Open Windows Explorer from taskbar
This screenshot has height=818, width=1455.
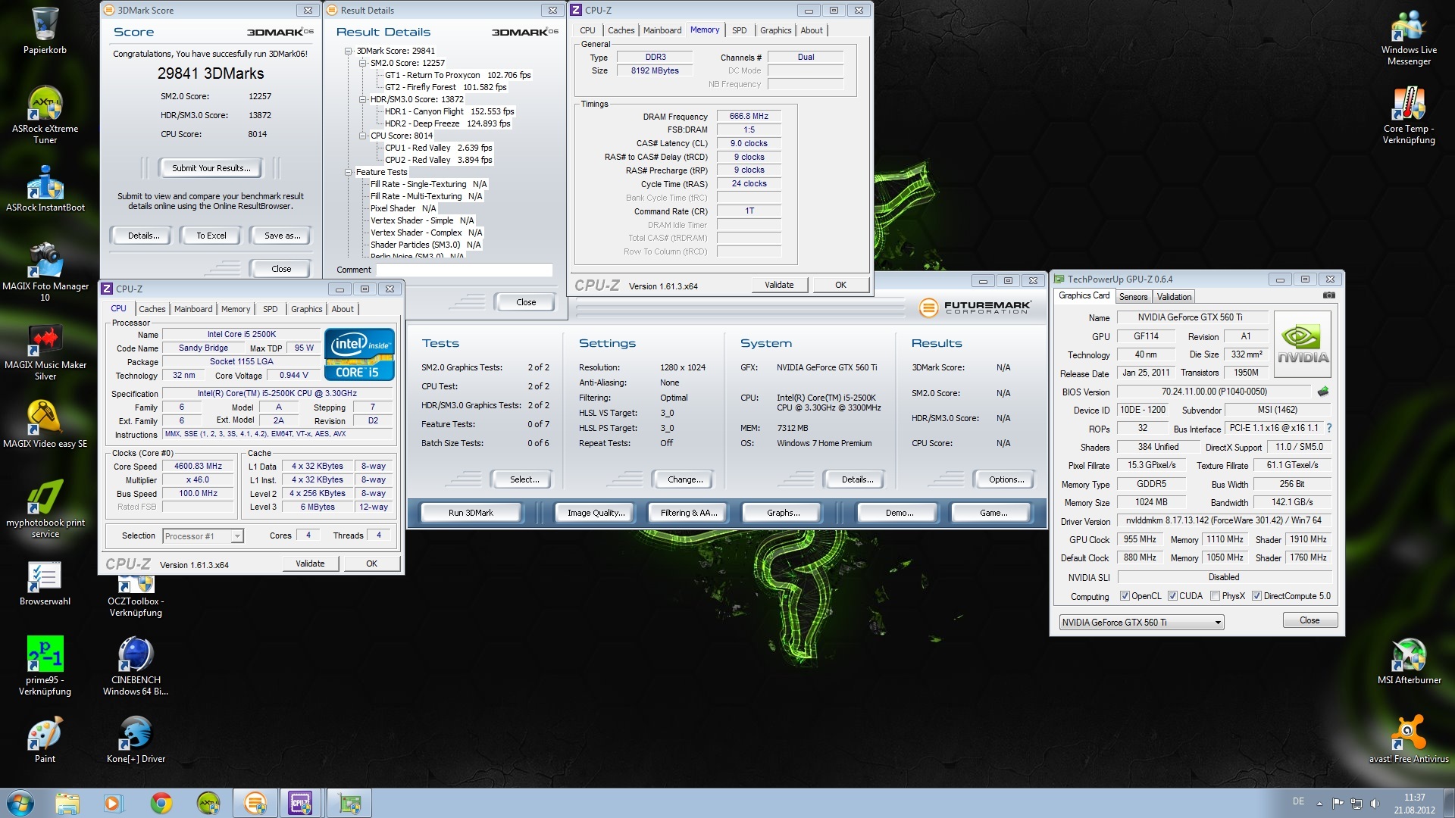tap(67, 803)
